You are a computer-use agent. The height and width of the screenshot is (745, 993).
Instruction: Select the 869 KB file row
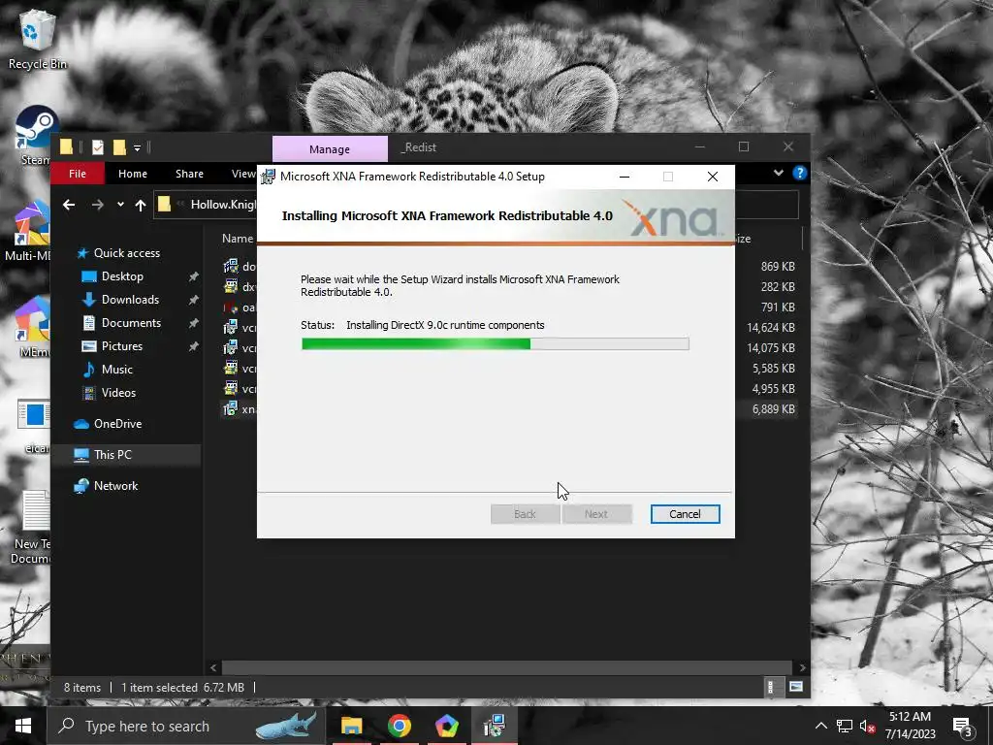510,267
